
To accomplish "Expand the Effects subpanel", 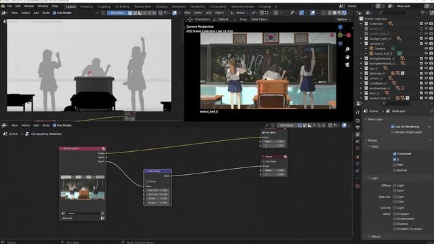I will pos(369,237).
